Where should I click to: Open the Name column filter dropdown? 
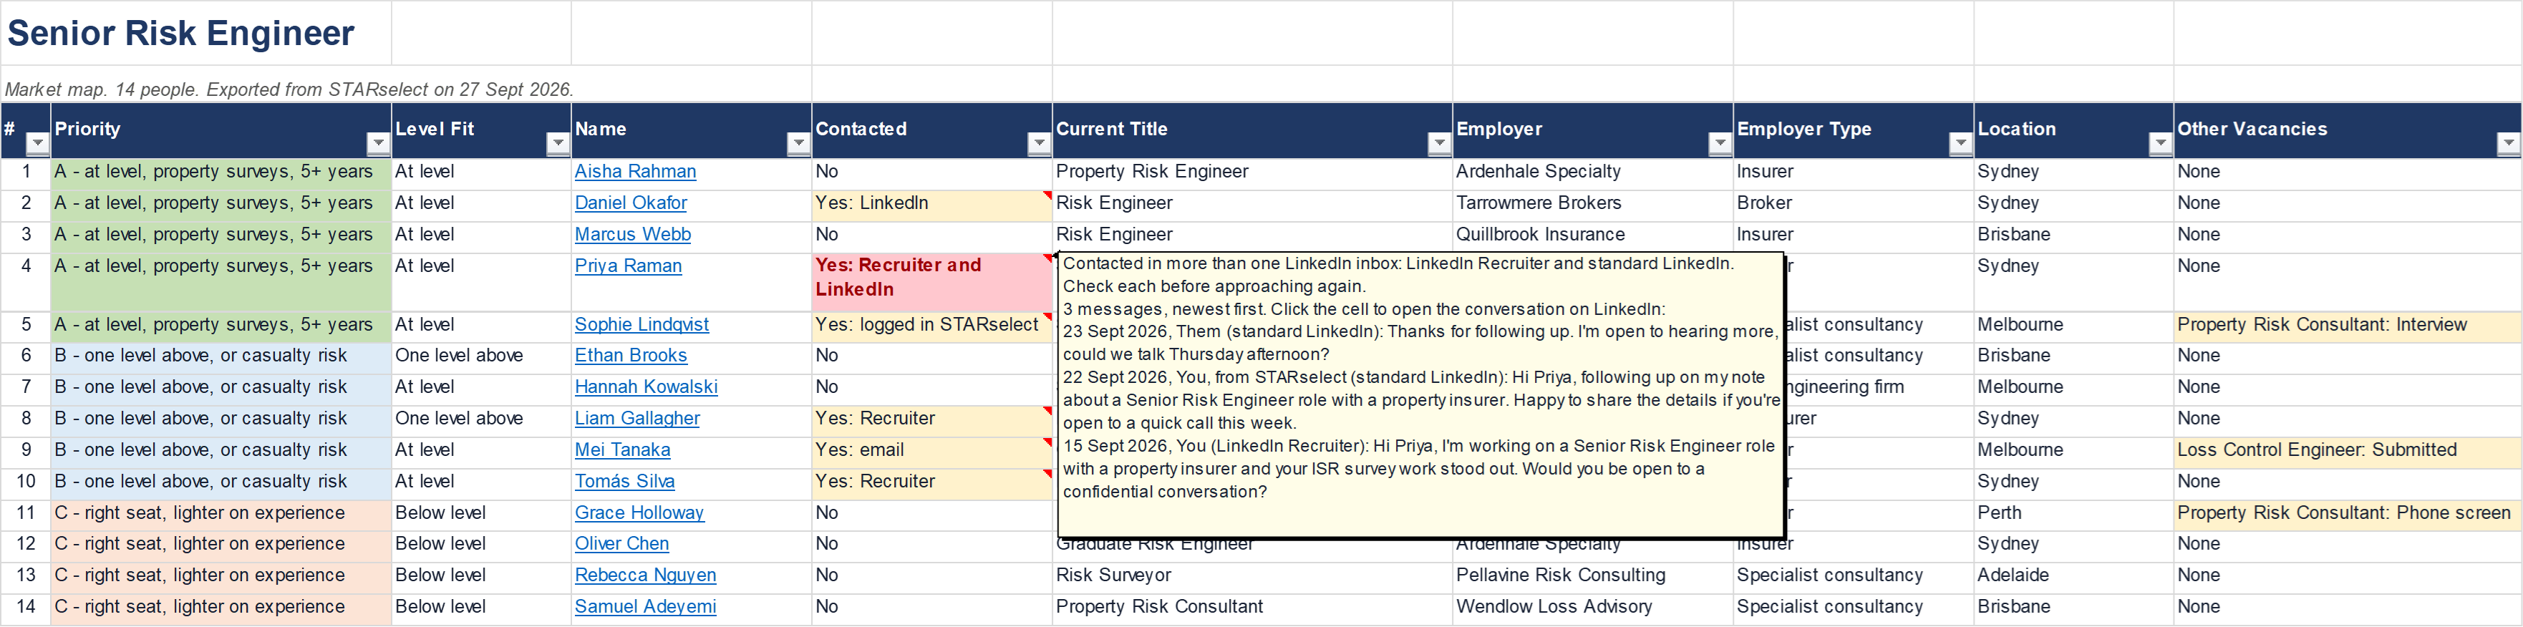click(x=799, y=144)
